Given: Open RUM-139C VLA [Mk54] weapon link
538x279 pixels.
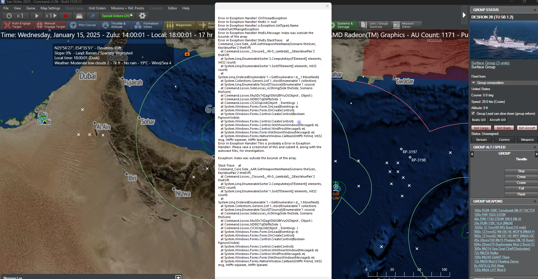Looking at the screenshot, I should 493,223.
